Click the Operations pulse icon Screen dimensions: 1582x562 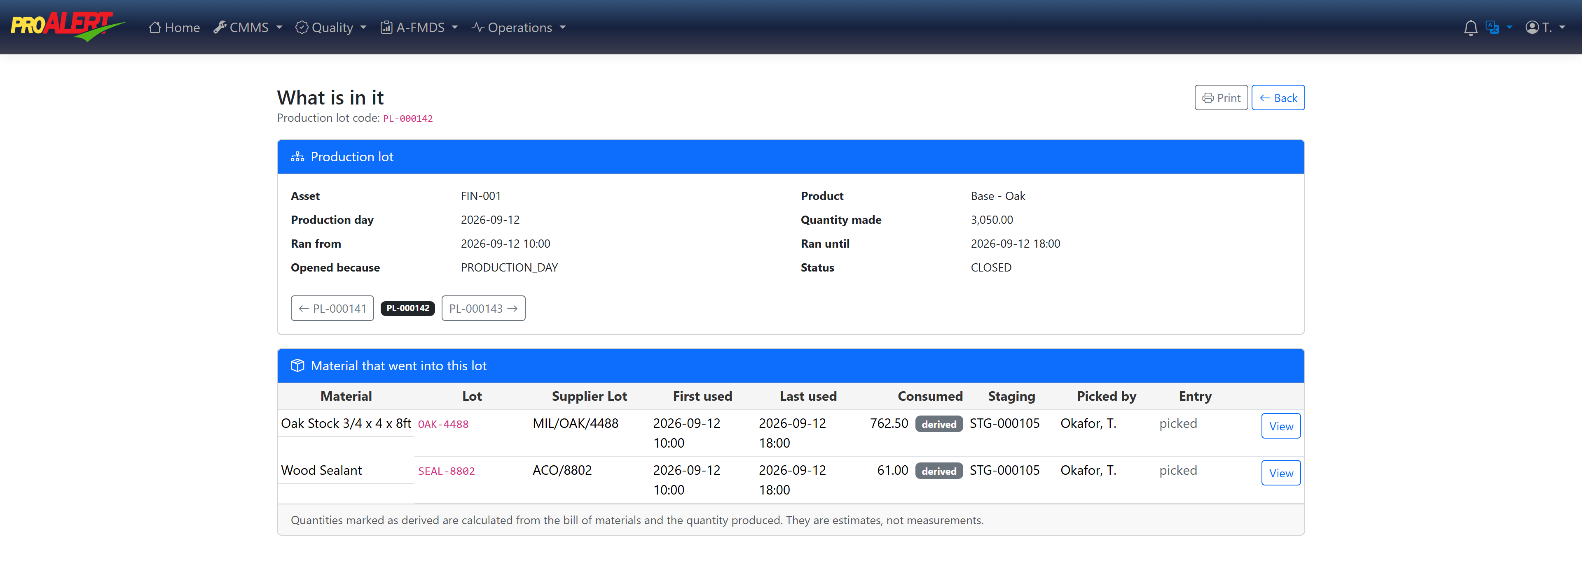point(478,28)
